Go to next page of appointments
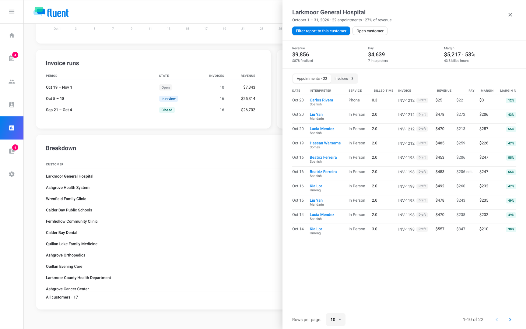526x329 pixels. [x=510, y=320]
